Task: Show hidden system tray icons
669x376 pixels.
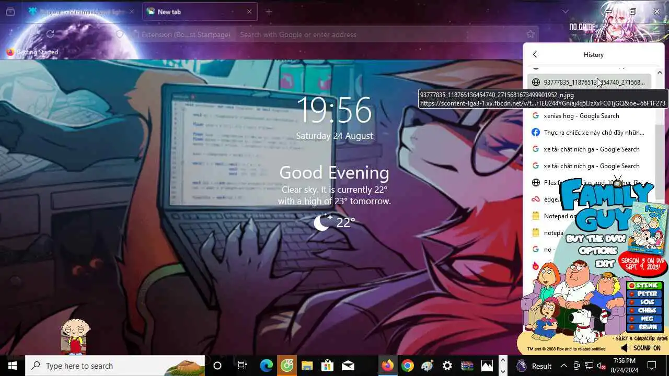Action: (564, 366)
